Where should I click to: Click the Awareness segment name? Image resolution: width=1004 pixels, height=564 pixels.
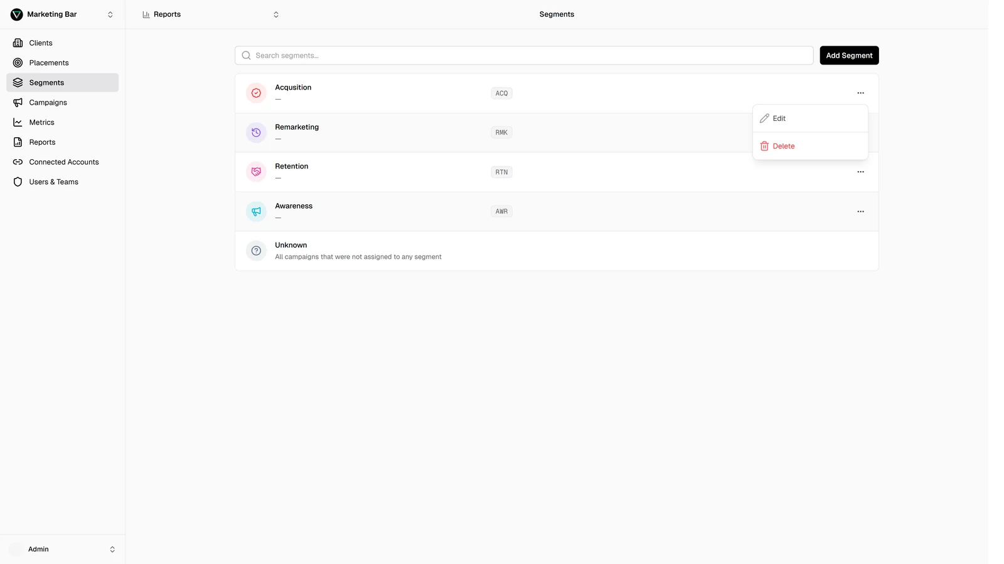[294, 206]
